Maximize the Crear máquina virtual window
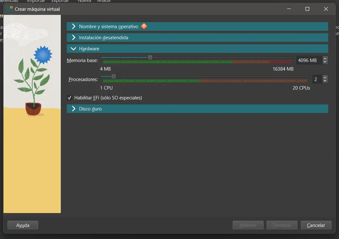The width and height of the screenshot is (339, 239). coord(307,9)
